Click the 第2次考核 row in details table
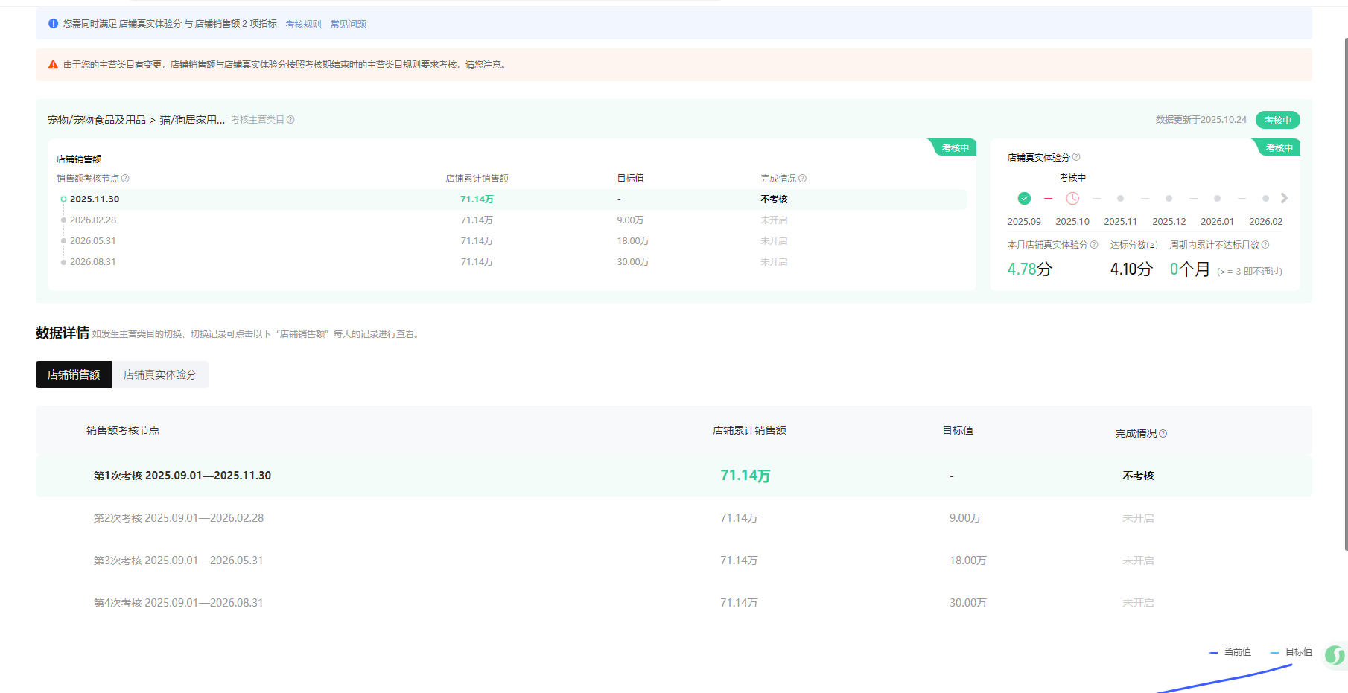The width and height of the screenshot is (1348, 693). pos(179,518)
